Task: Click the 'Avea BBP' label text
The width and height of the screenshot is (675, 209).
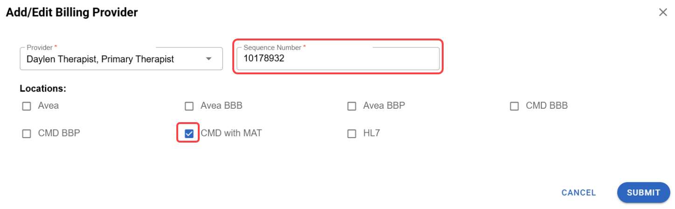Action: coord(384,106)
